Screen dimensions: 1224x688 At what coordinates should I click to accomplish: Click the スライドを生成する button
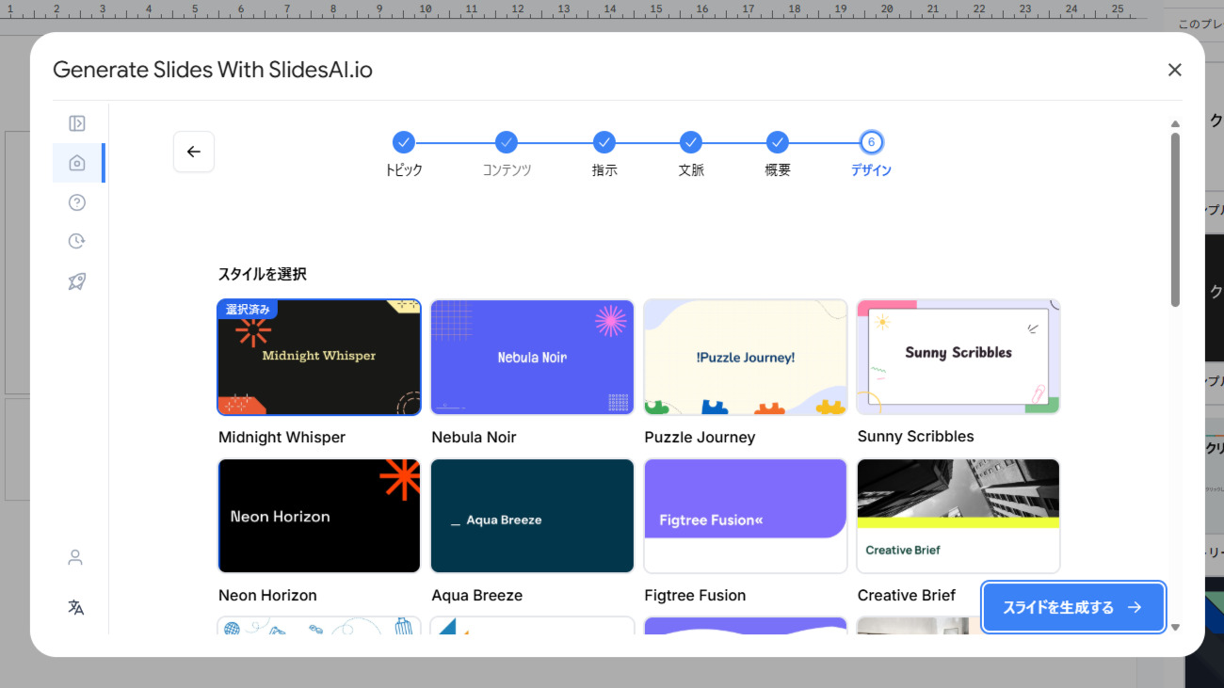pyautogui.click(x=1072, y=607)
